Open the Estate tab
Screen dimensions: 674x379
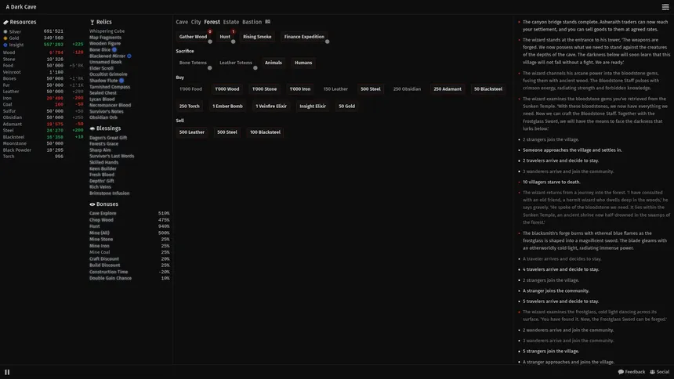point(231,22)
